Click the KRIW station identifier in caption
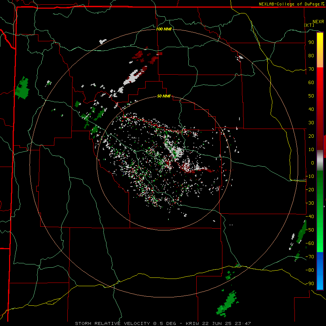This screenshot has width=326, height=326. pos(193,323)
